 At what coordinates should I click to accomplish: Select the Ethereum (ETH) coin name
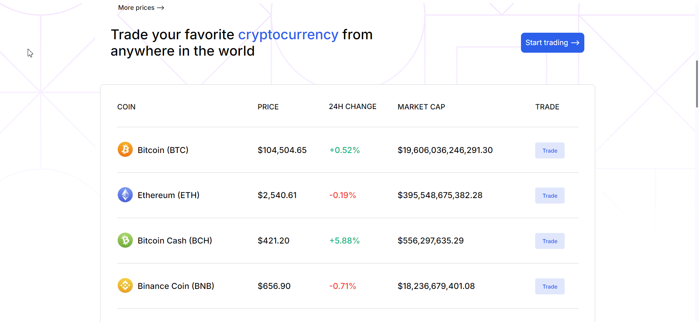168,195
